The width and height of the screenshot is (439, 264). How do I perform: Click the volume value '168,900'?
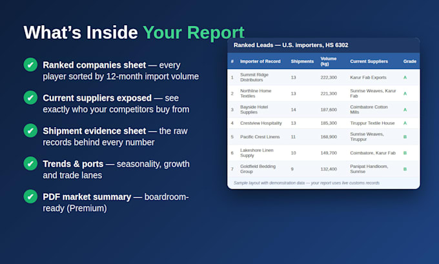329,137
